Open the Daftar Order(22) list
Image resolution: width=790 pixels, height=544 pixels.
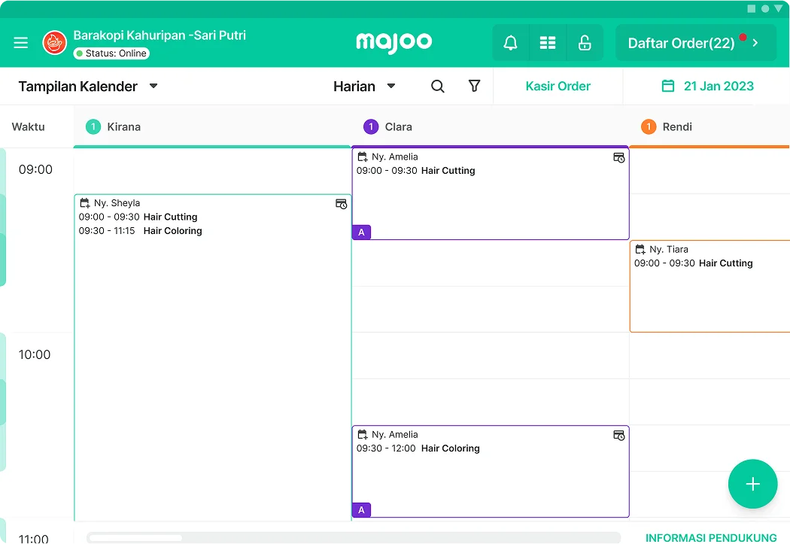695,43
